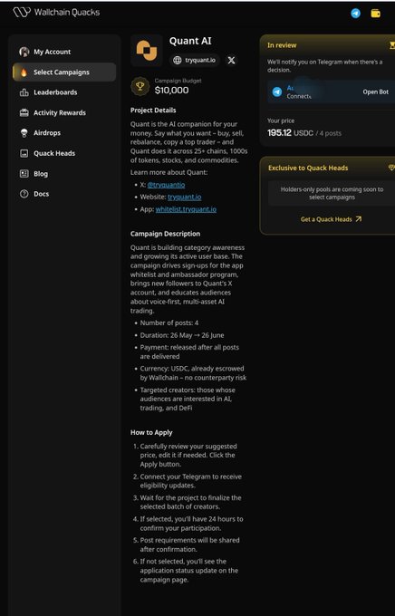This screenshot has width=395, height=616.
Task: Click the Docs question mark icon
Action: (24, 194)
